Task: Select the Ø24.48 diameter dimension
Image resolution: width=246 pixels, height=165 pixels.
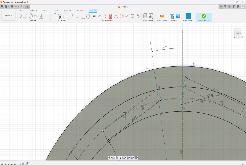Action: coord(210,95)
